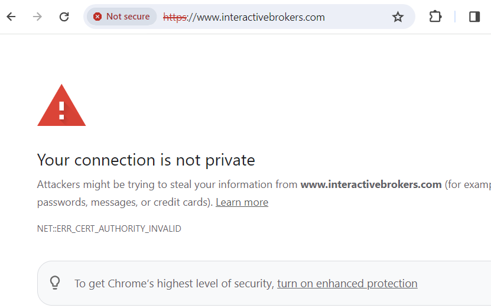Go back to the previous page
Screen dimensions: 491x308
(11, 17)
